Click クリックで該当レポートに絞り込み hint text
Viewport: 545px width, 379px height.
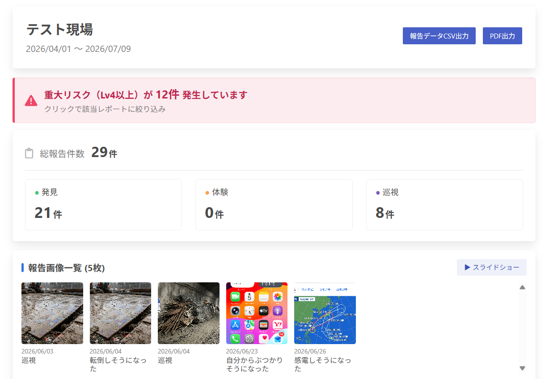point(105,109)
